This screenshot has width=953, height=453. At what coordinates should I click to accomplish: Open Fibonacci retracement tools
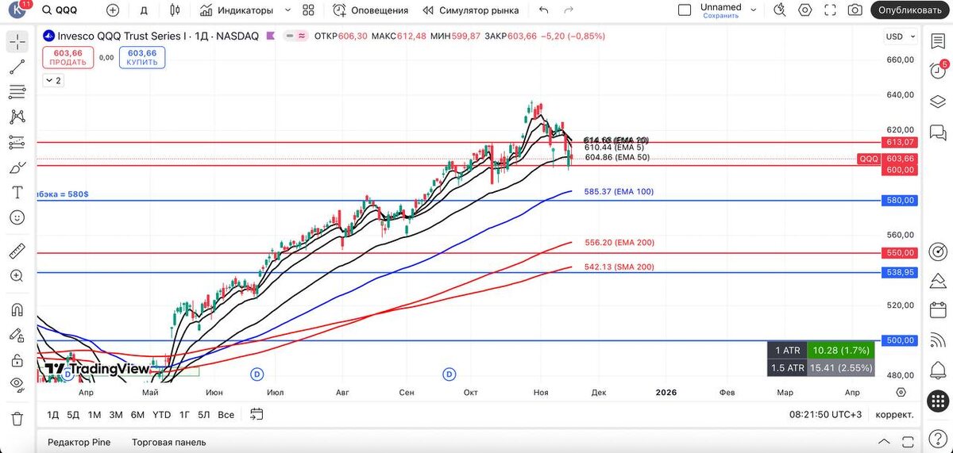coord(17,92)
